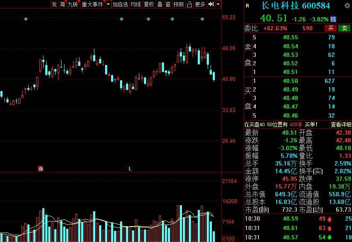Image resolution: width=352 pixels, height=242 pixels.
Task: Expand dropdown arrow after jump-to-end icon
Action: (x=218, y=4)
